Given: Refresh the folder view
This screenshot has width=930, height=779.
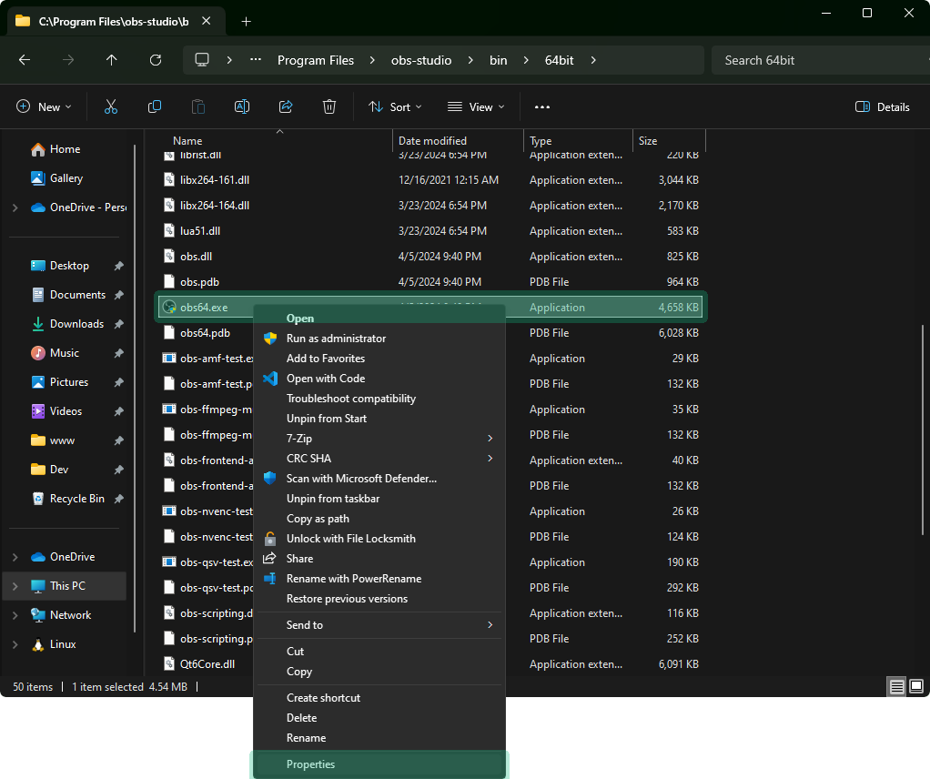Looking at the screenshot, I should point(155,60).
